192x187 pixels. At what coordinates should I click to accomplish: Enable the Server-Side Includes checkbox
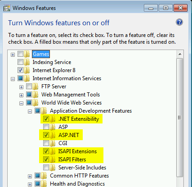pos(46,167)
